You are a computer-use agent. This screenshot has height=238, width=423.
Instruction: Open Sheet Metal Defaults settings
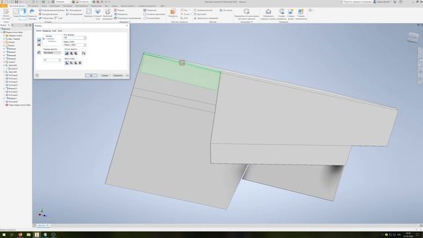coord(247,14)
